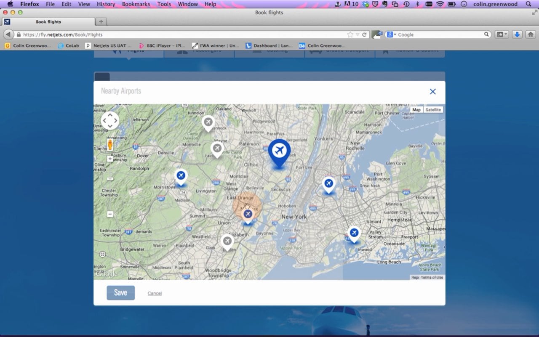
Task: Select the blue airport pin near Inwood
Action: [354, 234]
